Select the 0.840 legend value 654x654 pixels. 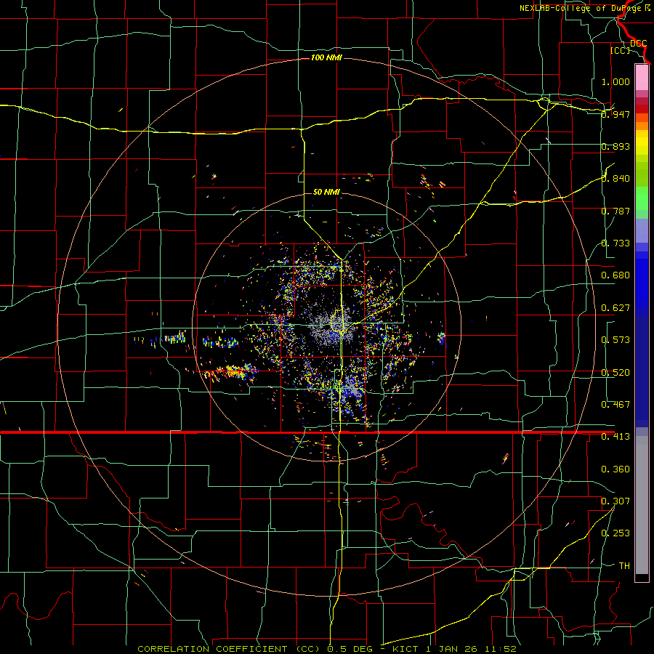pos(615,179)
